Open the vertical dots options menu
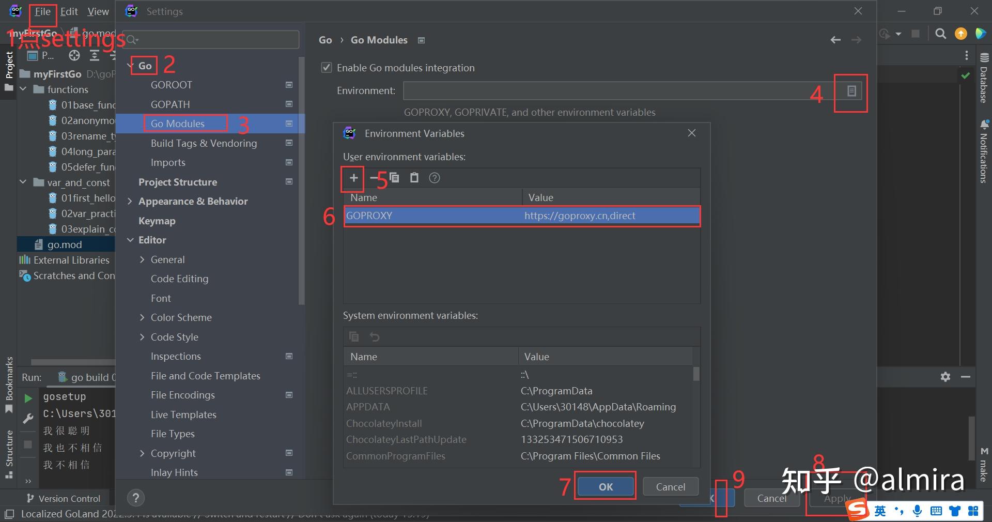This screenshot has height=522, width=992. 967,55
